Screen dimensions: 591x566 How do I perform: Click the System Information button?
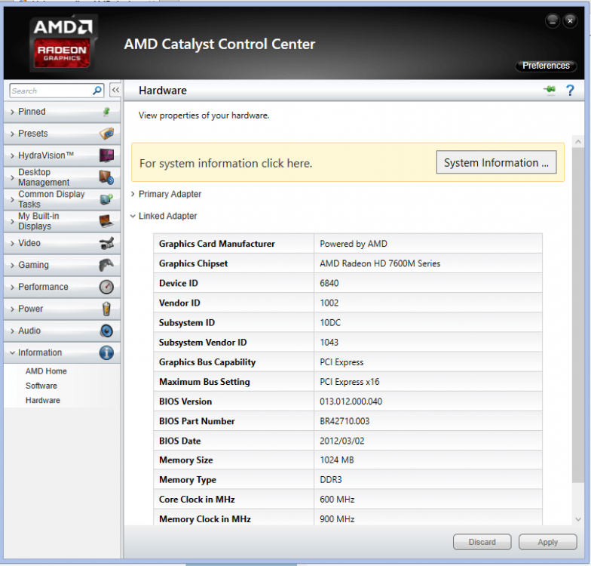click(x=496, y=162)
